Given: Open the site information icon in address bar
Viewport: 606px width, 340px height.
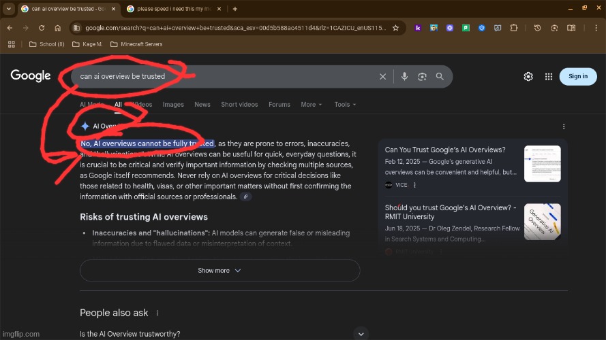Looking at the screenshot, I should tap(76, 28).
